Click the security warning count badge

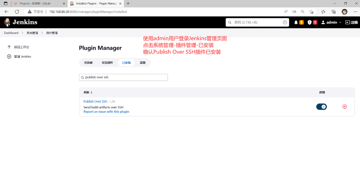(x=315, y=22)
